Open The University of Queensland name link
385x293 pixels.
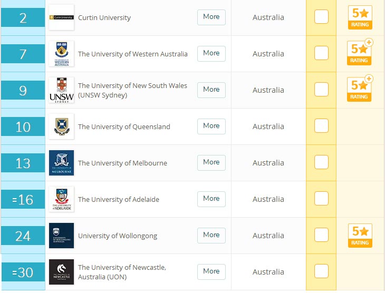click(x=124, y=126)
